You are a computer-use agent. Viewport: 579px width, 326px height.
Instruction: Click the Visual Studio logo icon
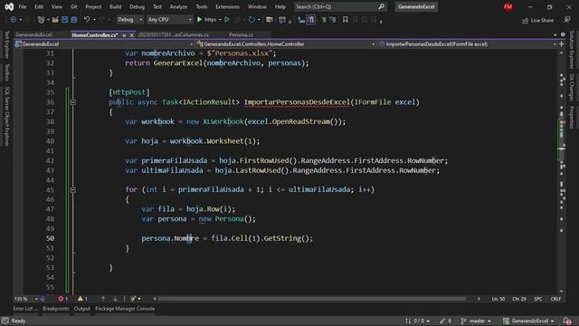(9, 6)
